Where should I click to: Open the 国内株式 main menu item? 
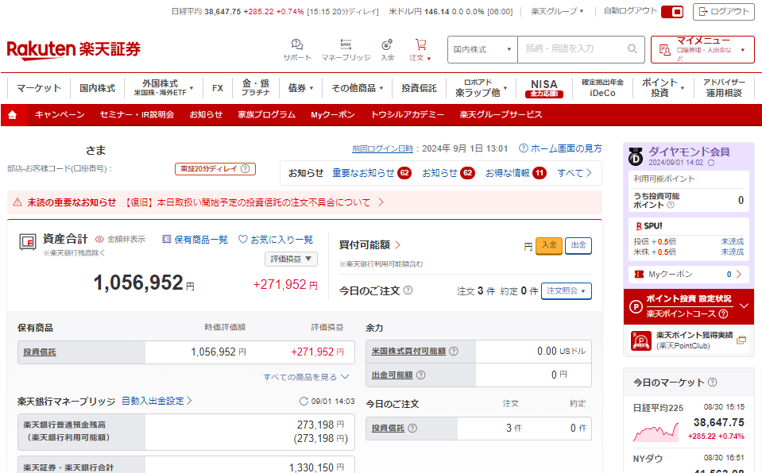(x=97, y=88)
